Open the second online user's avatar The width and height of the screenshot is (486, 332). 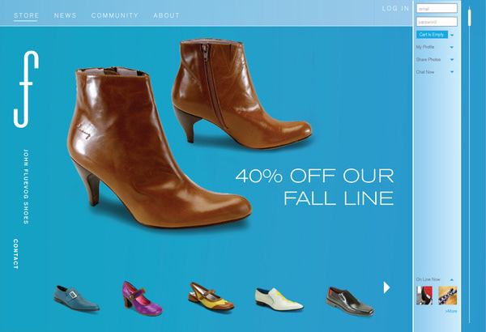pos(447,295)
